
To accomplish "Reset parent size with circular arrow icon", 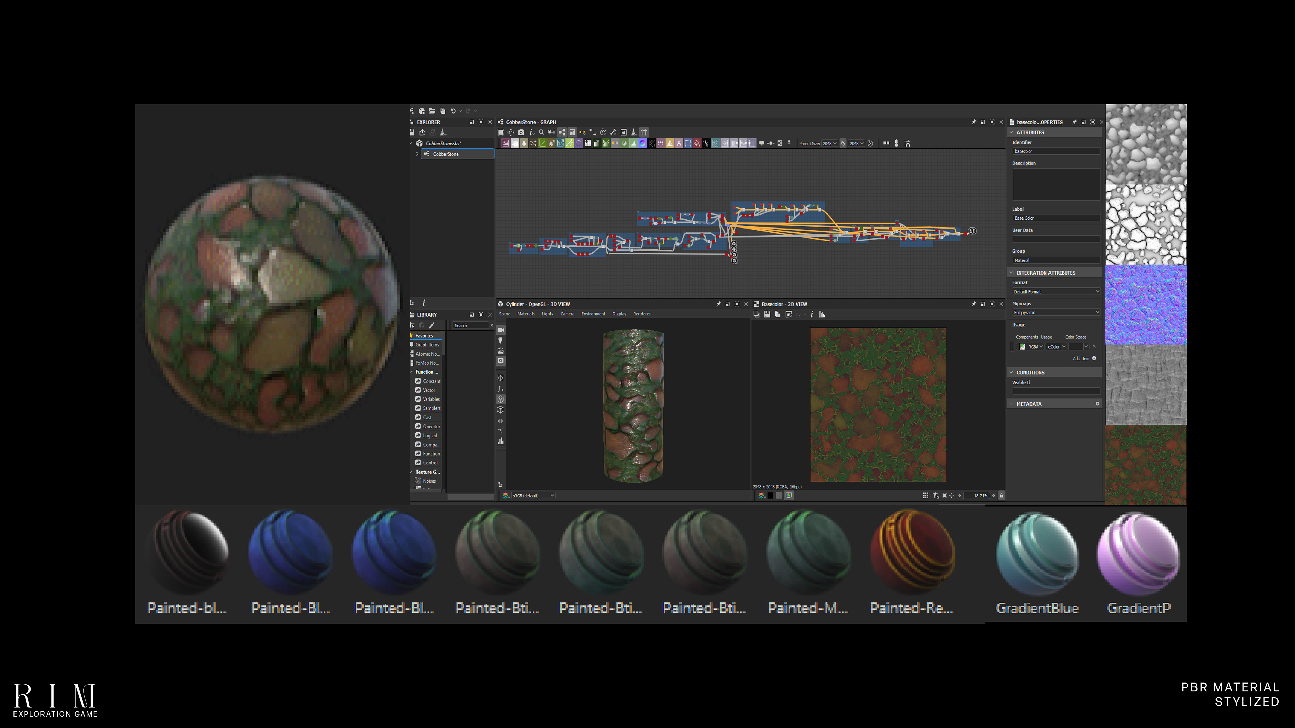I will (x=871, y=143).
